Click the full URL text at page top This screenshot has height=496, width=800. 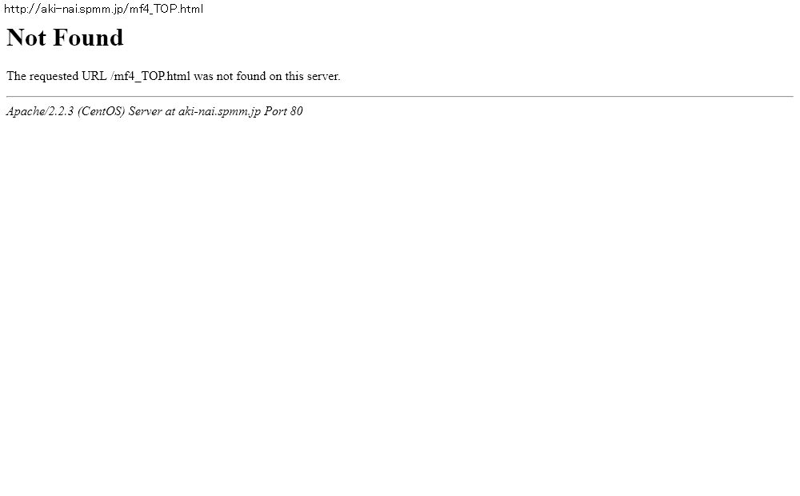pos(103,9)
